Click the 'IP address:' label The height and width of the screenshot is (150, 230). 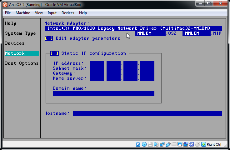[x=68, y=63]
